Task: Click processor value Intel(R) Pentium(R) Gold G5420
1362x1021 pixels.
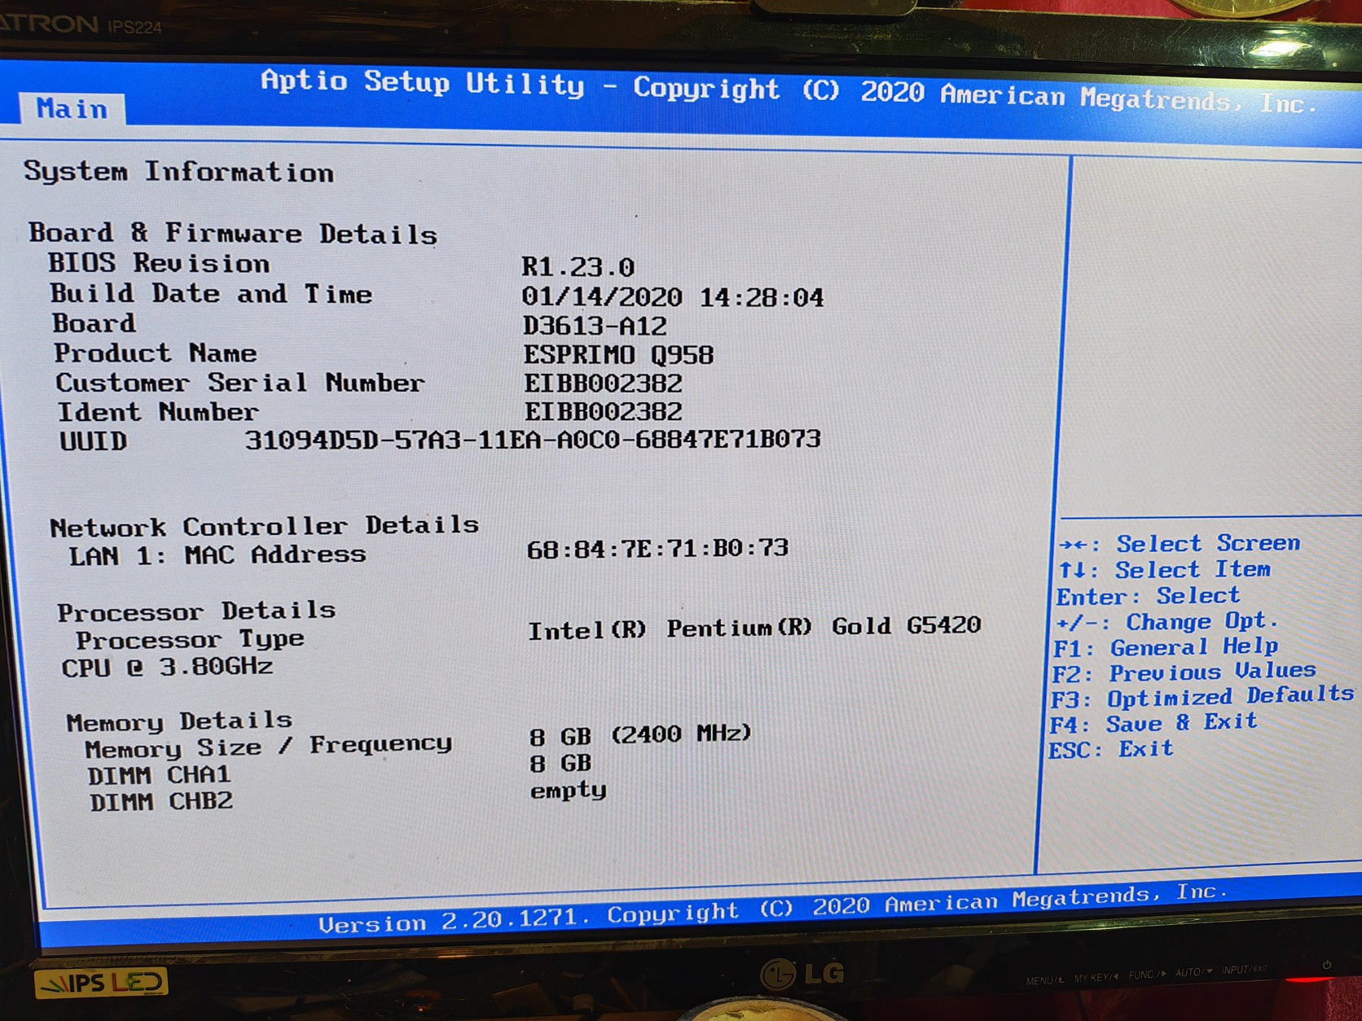Action: 754,628
